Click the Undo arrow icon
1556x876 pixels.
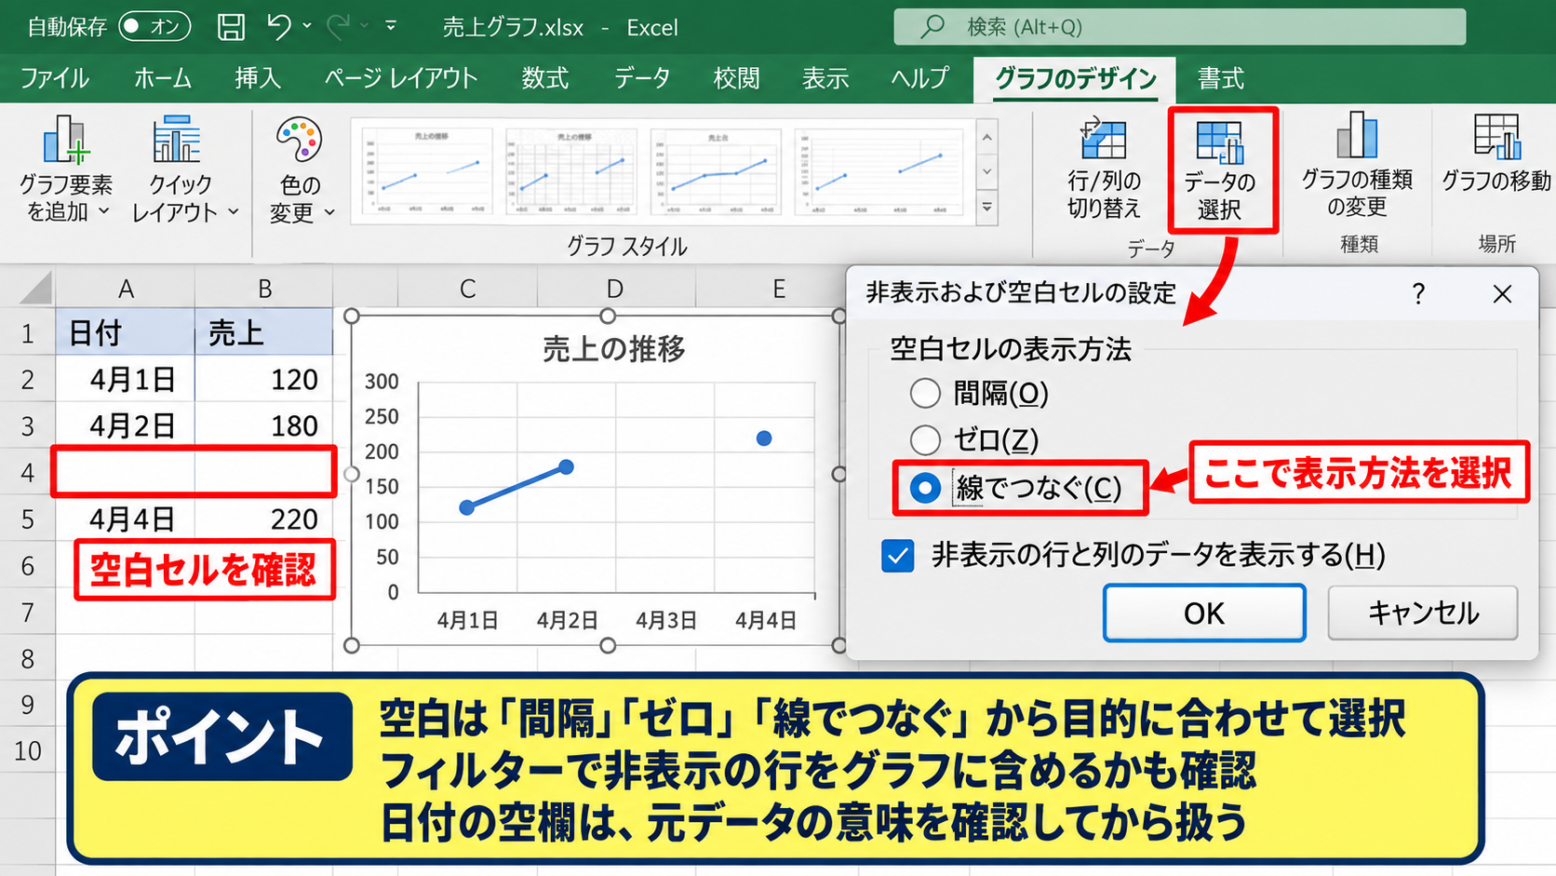point(278,27)
